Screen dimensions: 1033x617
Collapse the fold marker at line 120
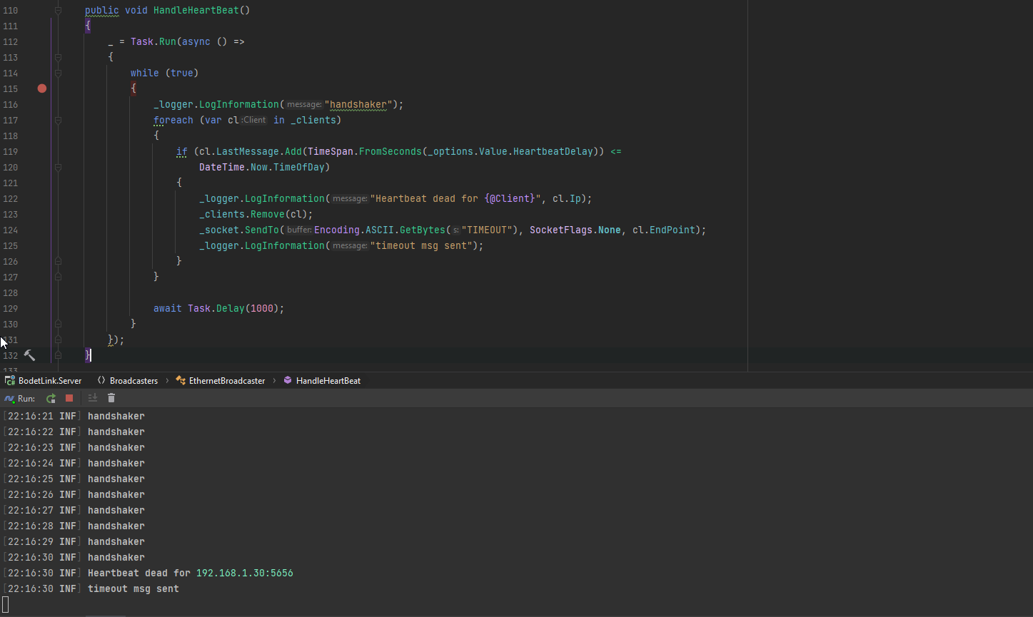(59, 167)
